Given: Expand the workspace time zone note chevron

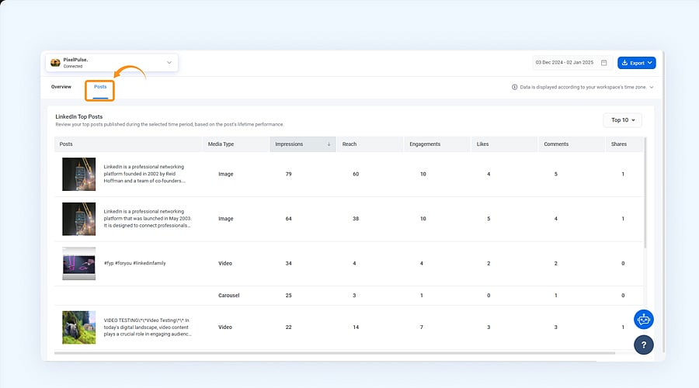Looking at the screenshot, I should pos(652,88).
